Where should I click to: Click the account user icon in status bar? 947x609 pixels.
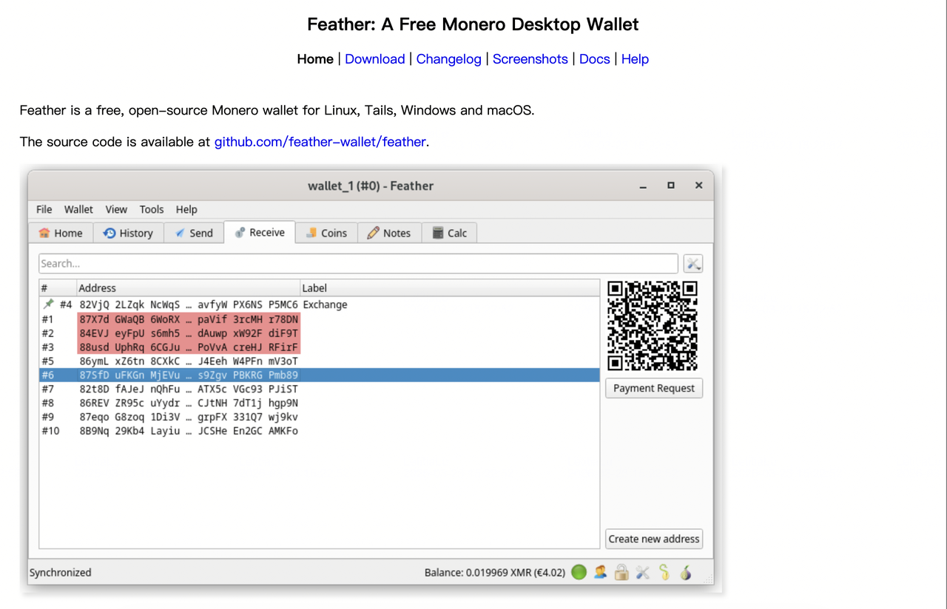point(600,572)
